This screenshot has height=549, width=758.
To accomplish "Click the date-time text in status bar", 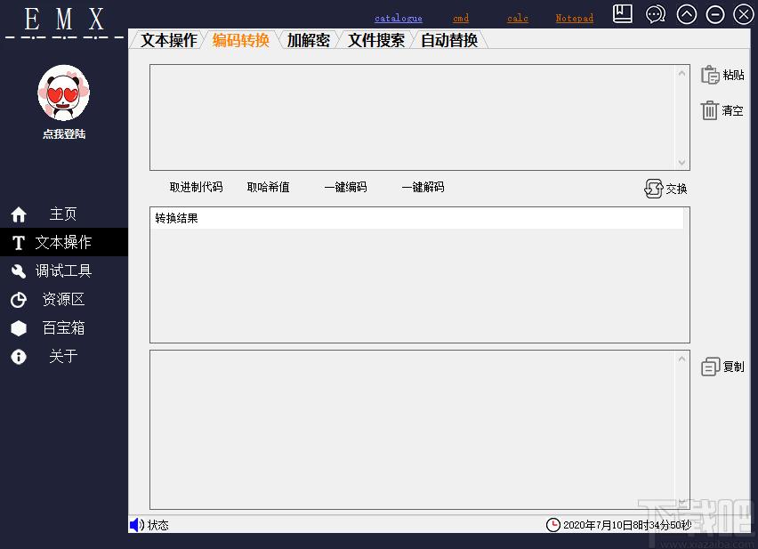I will point(627,525).
